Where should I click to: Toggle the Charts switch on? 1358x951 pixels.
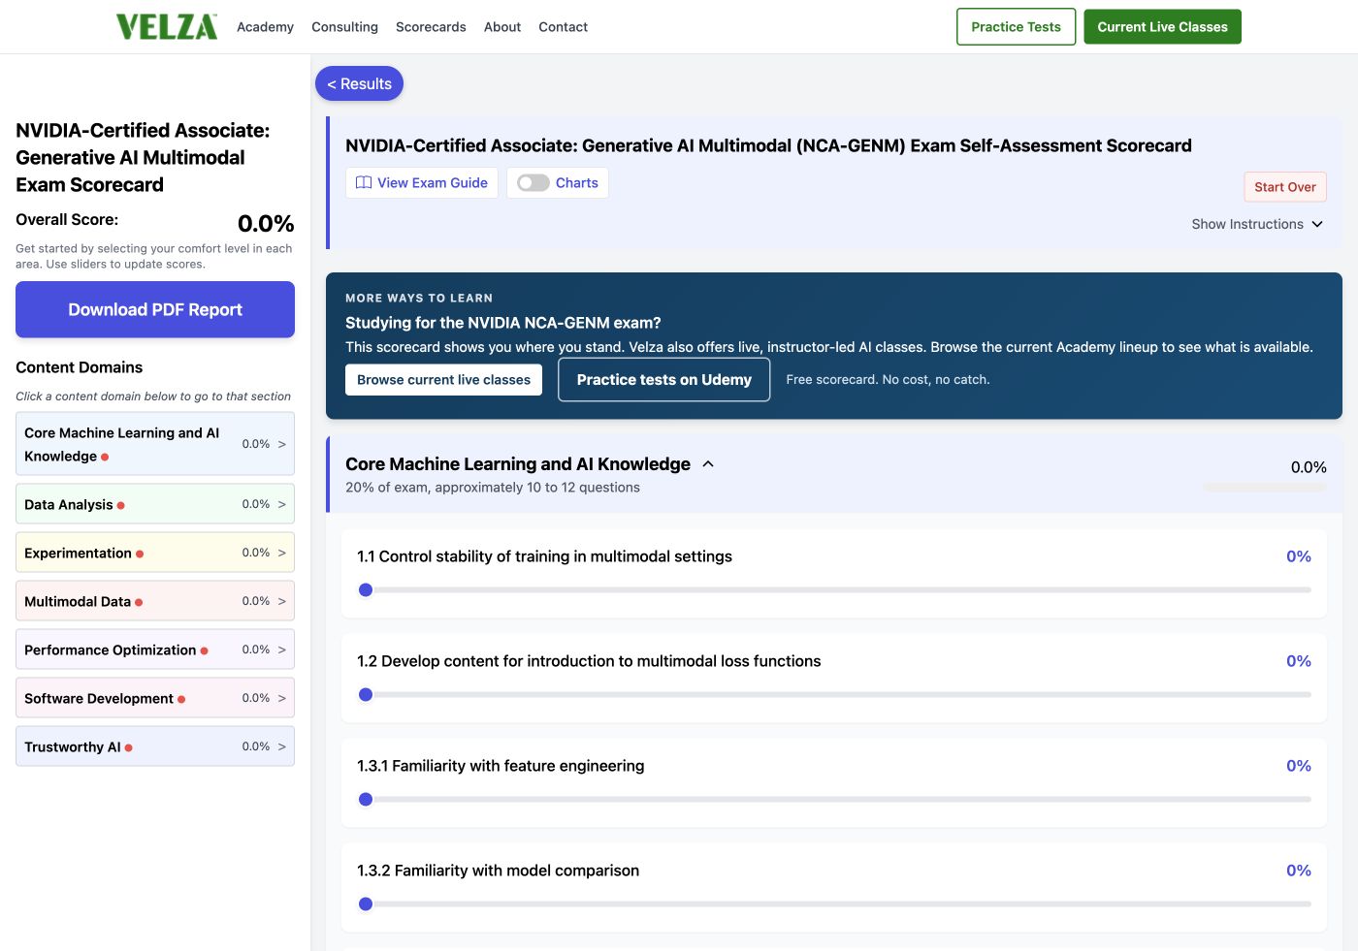pos(533,183)
